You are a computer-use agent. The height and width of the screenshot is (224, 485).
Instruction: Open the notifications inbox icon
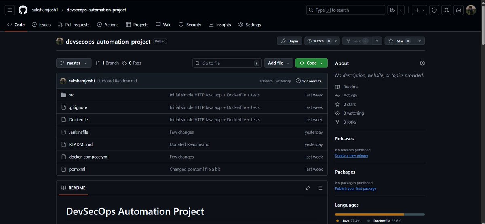tap(459, 10)
